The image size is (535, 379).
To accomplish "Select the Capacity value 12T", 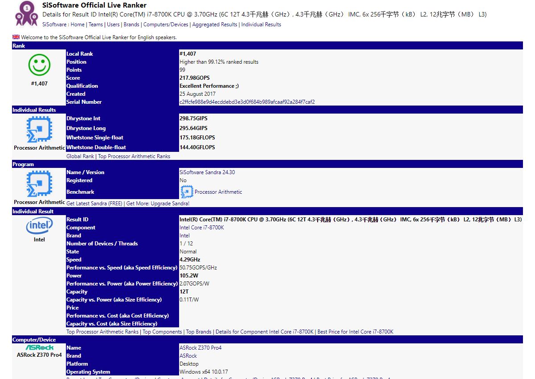I will click(184, 292).
